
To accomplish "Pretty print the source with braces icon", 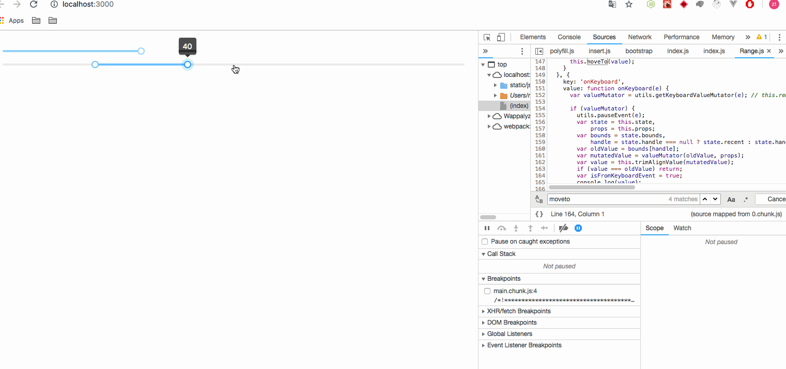I will [x=539, y=214].
